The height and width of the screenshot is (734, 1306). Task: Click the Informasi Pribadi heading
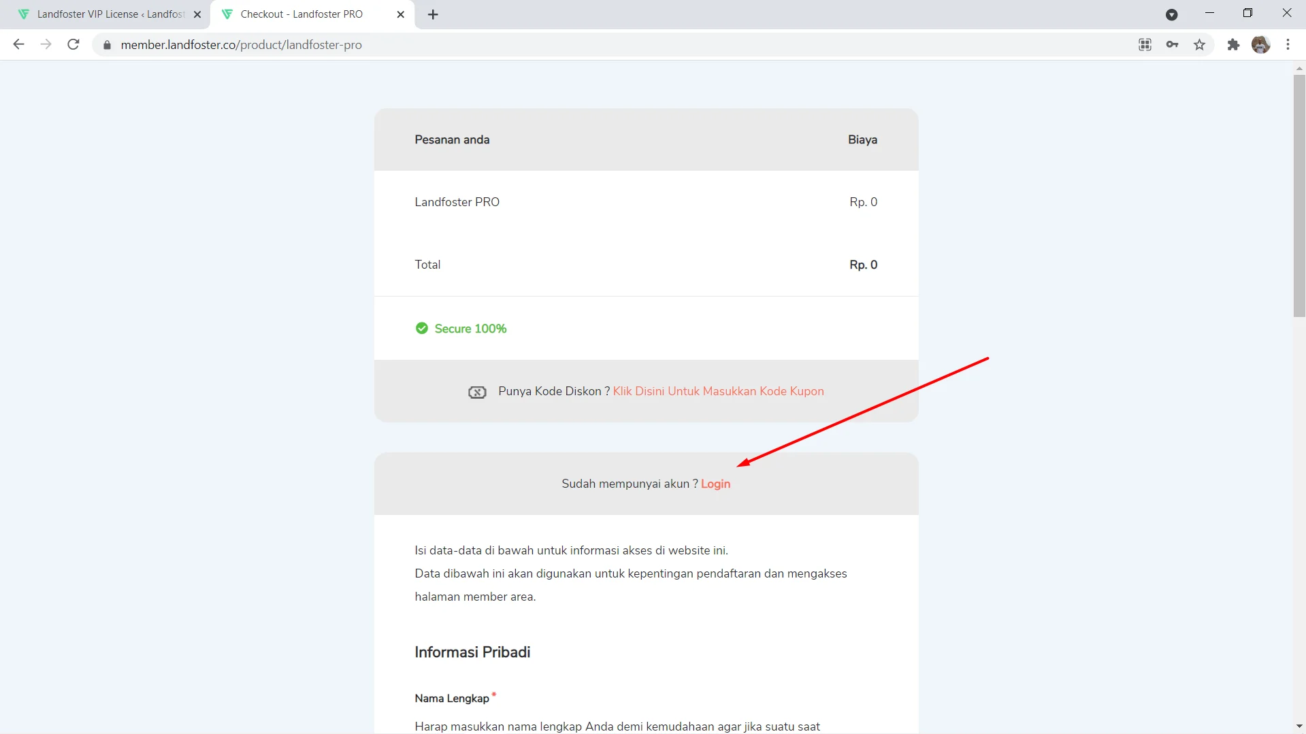472,652
